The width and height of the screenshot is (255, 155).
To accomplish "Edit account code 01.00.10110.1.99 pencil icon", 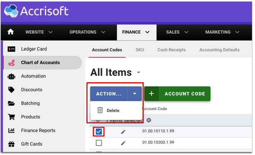I will pos(123,132).
